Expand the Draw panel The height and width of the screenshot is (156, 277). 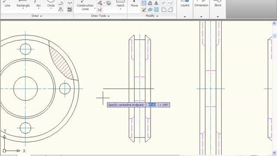point(37,16)
